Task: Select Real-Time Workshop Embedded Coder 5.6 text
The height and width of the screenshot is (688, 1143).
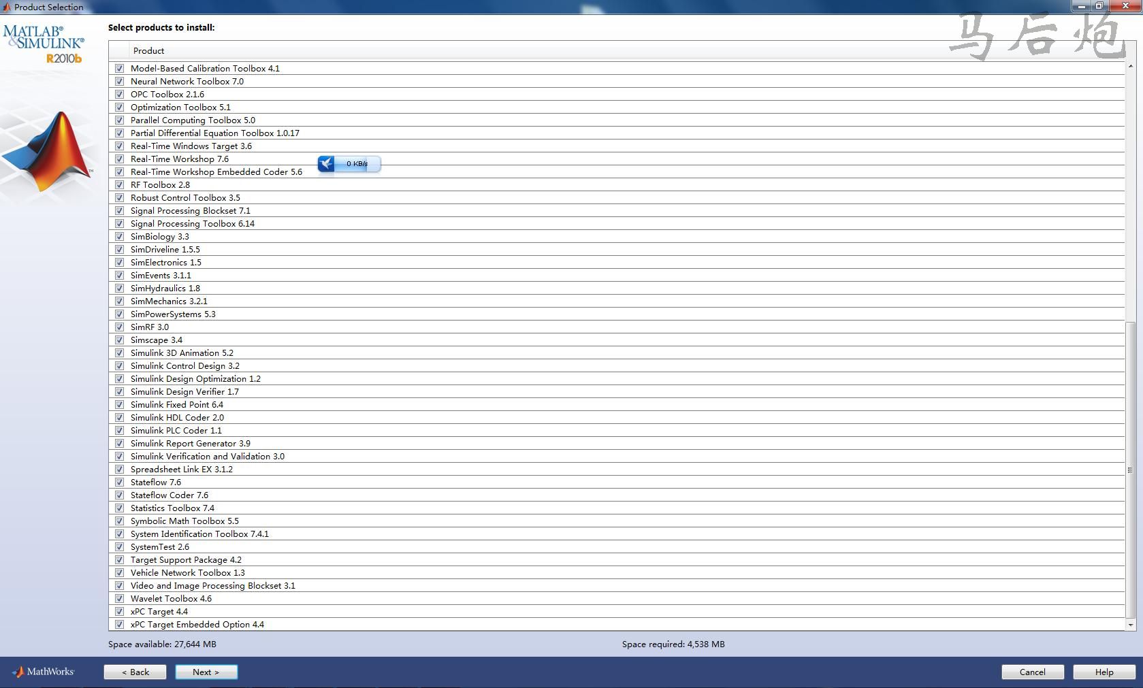Action: pos(216,171)
